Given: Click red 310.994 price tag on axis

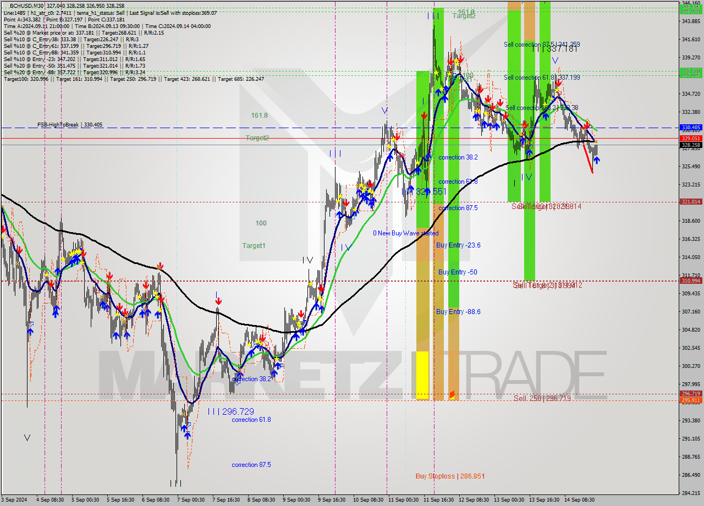Looking at the screenshot, I should pyautogui.click(x=691, y=280).
